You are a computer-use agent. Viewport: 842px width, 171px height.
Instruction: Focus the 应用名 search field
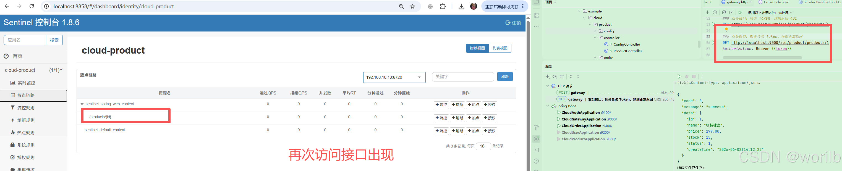[25, 40]
